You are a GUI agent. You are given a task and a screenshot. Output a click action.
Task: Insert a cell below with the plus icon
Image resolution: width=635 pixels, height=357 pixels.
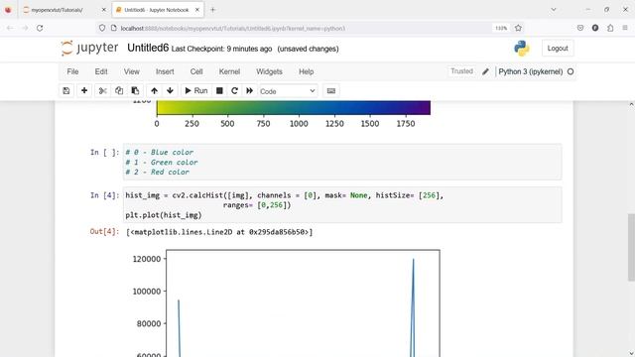84,90
